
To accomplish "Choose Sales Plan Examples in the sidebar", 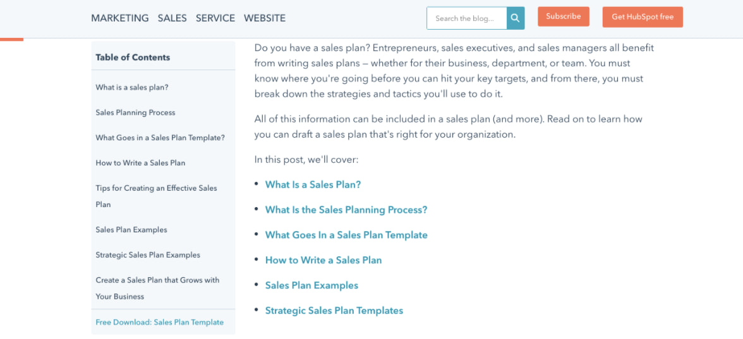I will pos(131,230).
